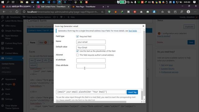Open the browser Favorites list
The width and height of the screenshot is (199, 112).
[x=162, y=12]
